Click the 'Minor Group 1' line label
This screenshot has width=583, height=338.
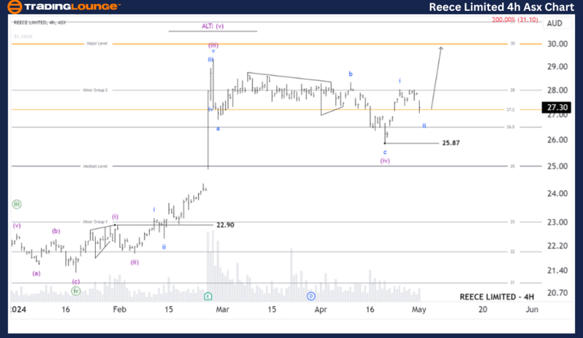pyautogui.click(x=95, y=222)
